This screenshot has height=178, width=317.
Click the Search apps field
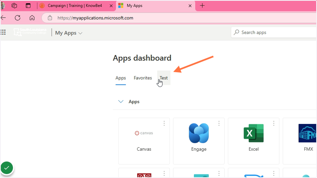[274, 32]
